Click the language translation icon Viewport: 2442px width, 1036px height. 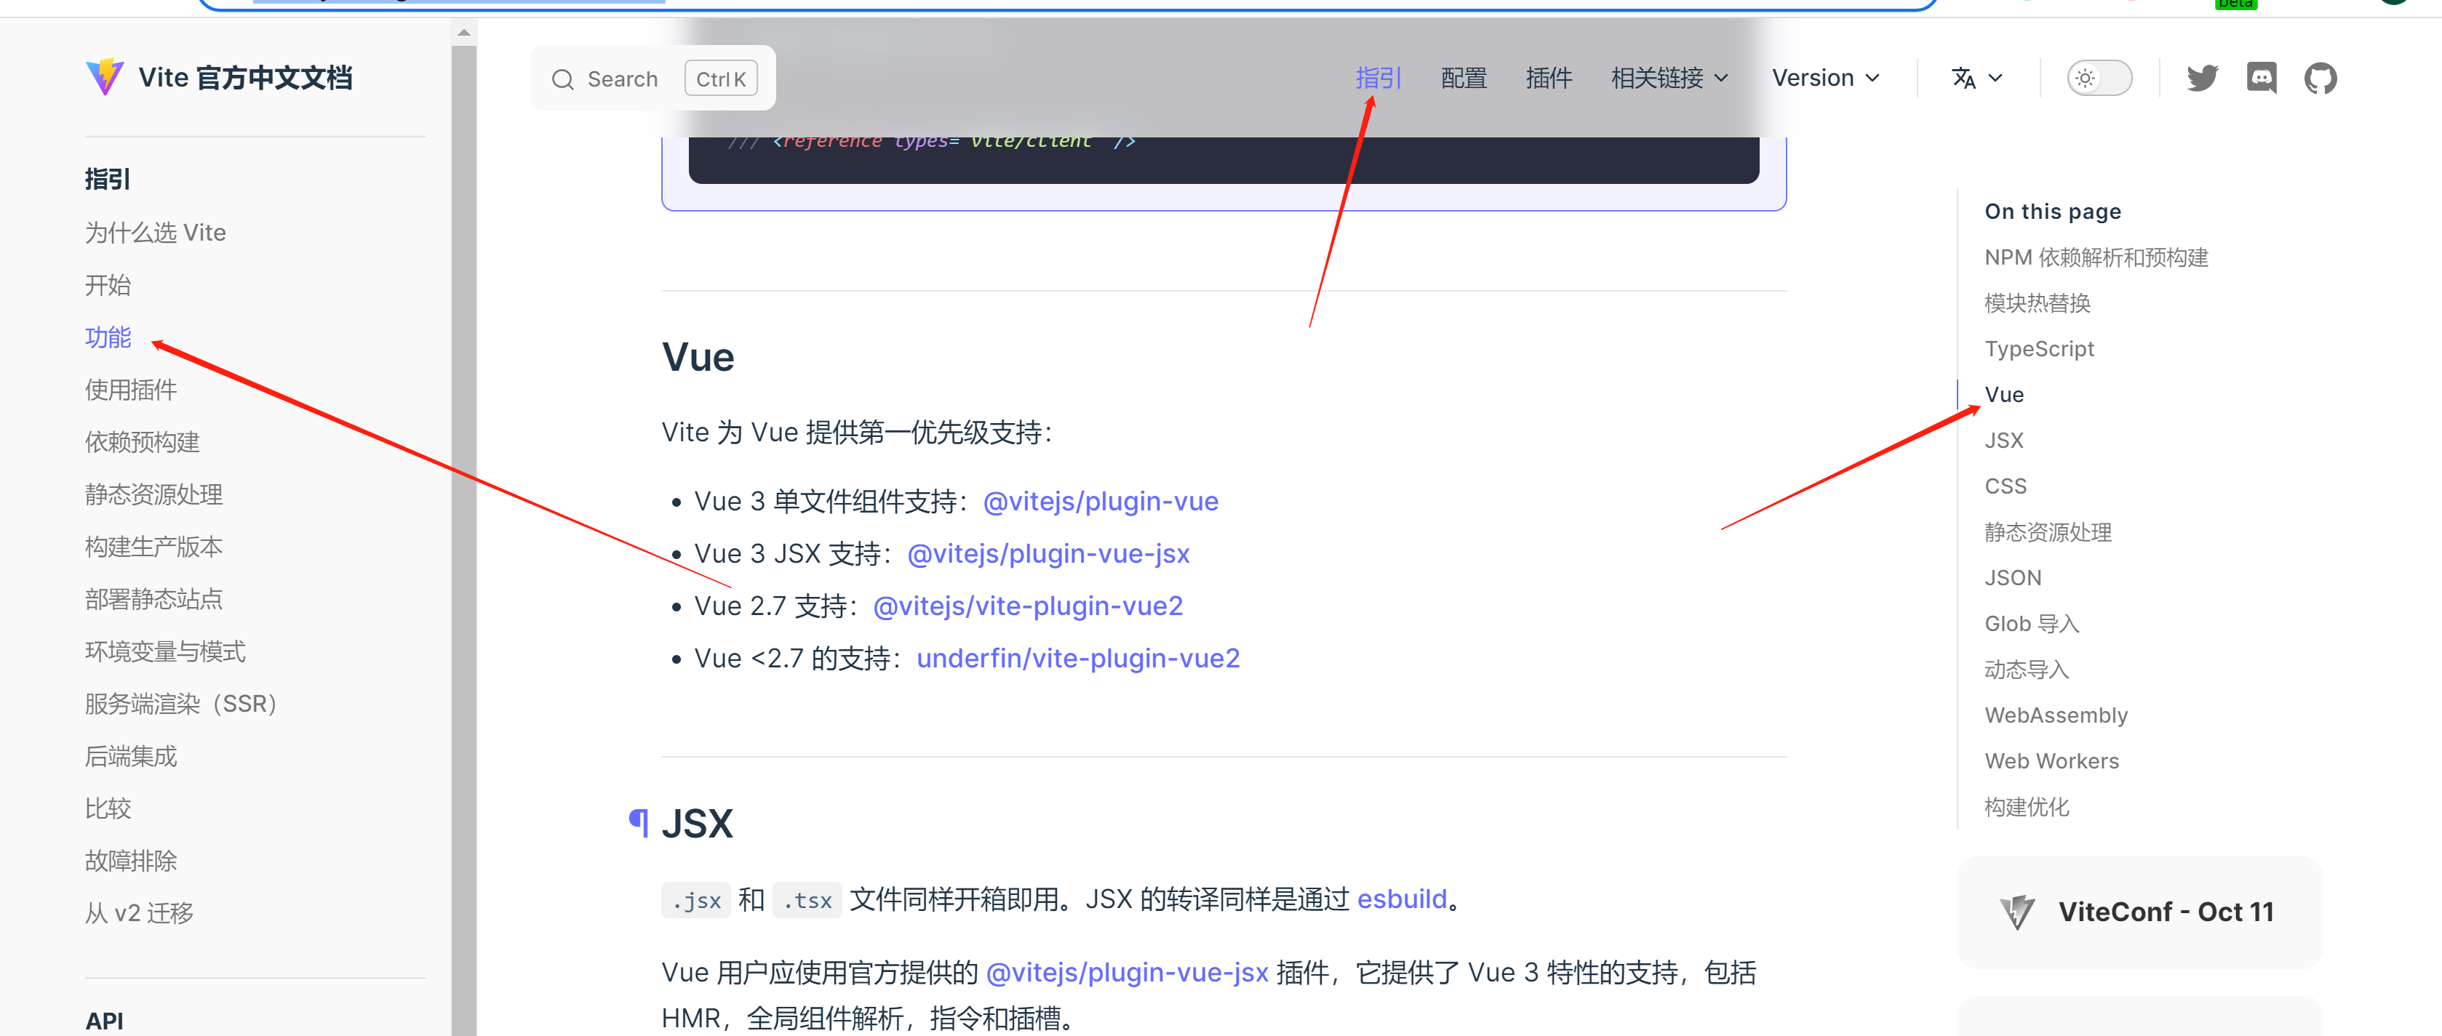click(x=1963, y=78)
